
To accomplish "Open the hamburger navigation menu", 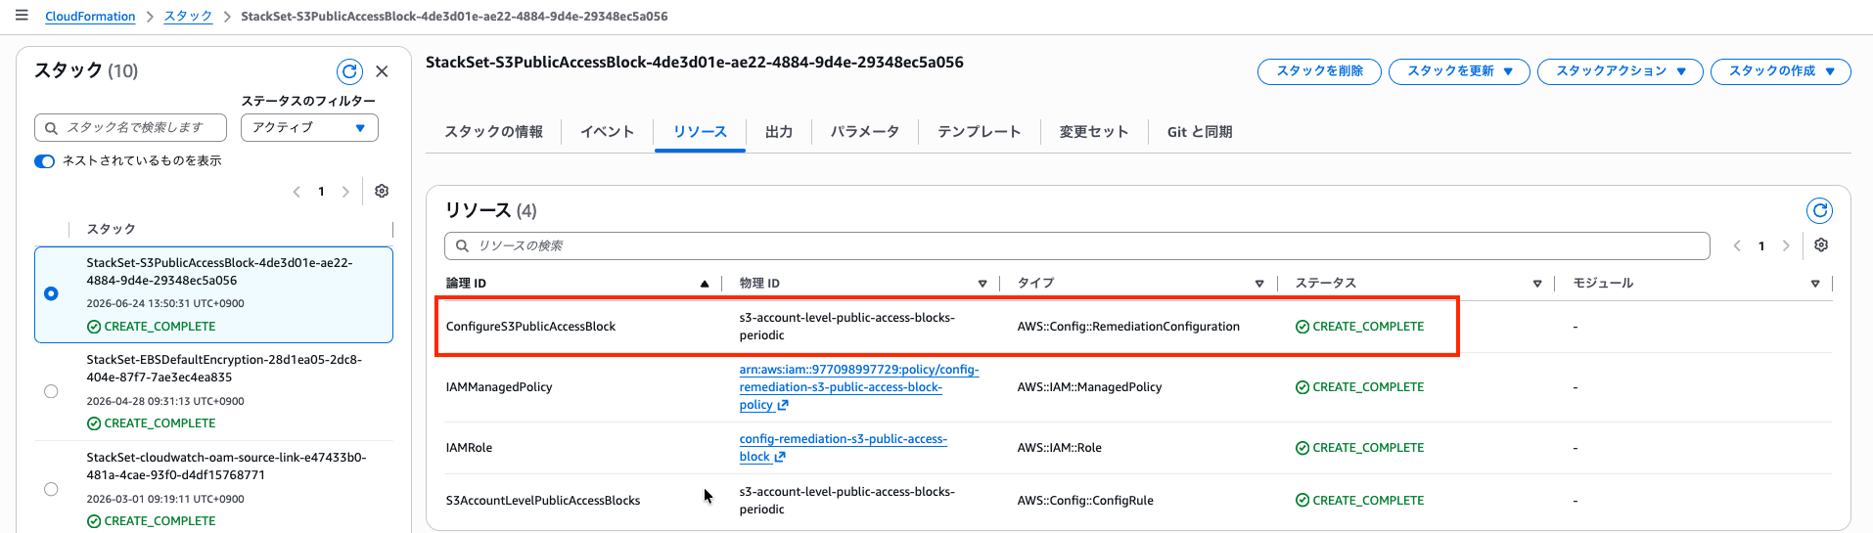I will point(22,16).
